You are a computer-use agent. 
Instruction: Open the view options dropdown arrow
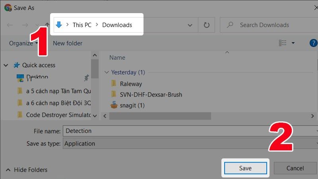pos(293,43)
